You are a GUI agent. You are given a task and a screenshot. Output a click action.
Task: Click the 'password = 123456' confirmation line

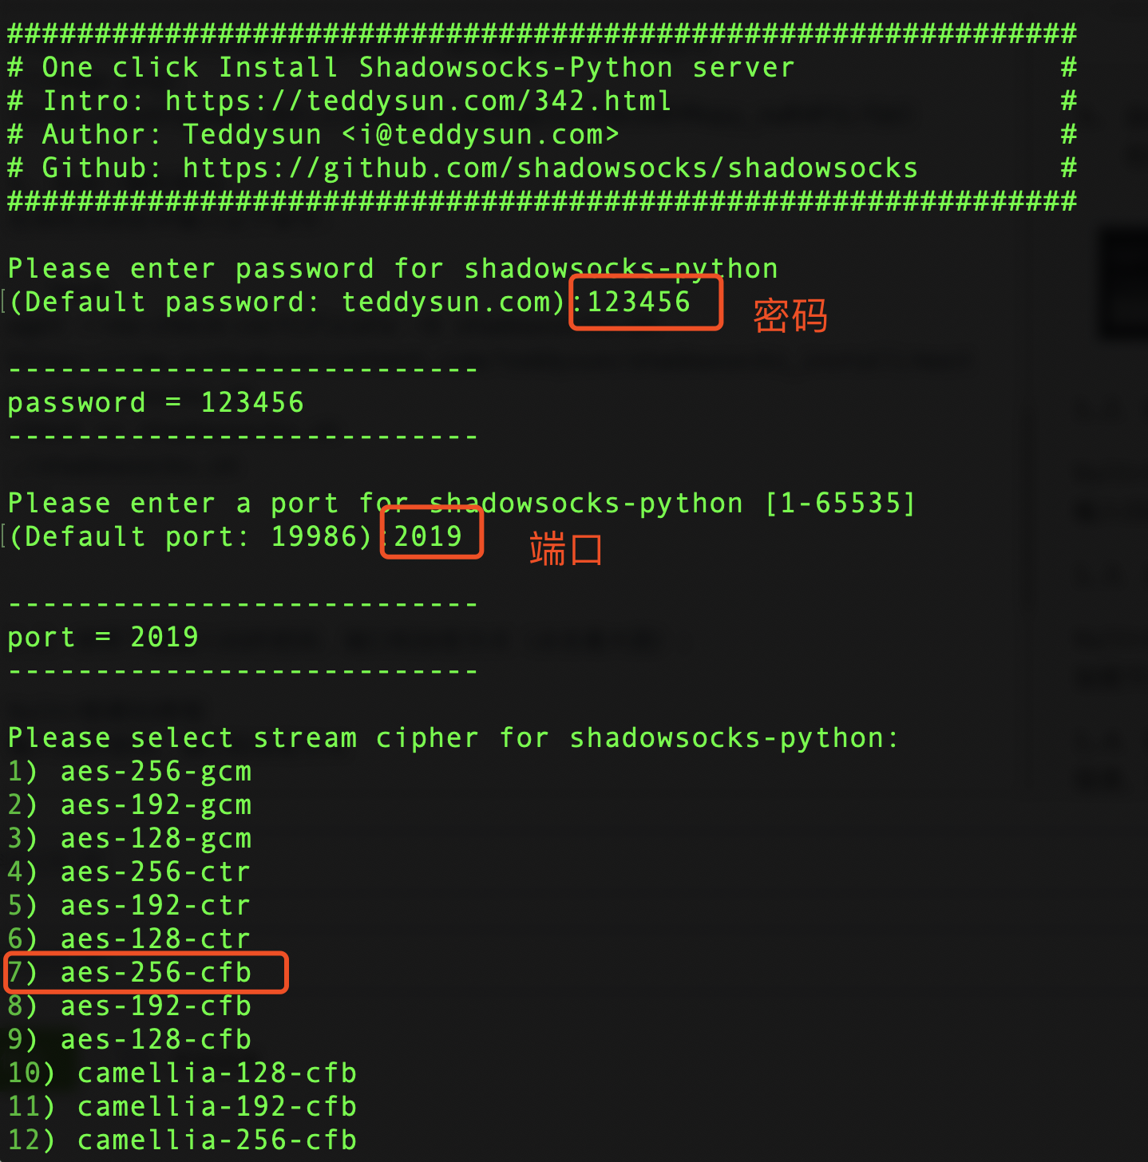coord(156,403)
